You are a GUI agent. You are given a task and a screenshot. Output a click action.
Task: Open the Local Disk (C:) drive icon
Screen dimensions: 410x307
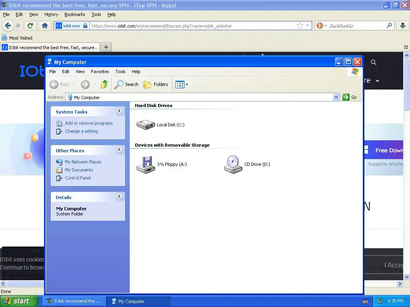click(x=146, y=125)
